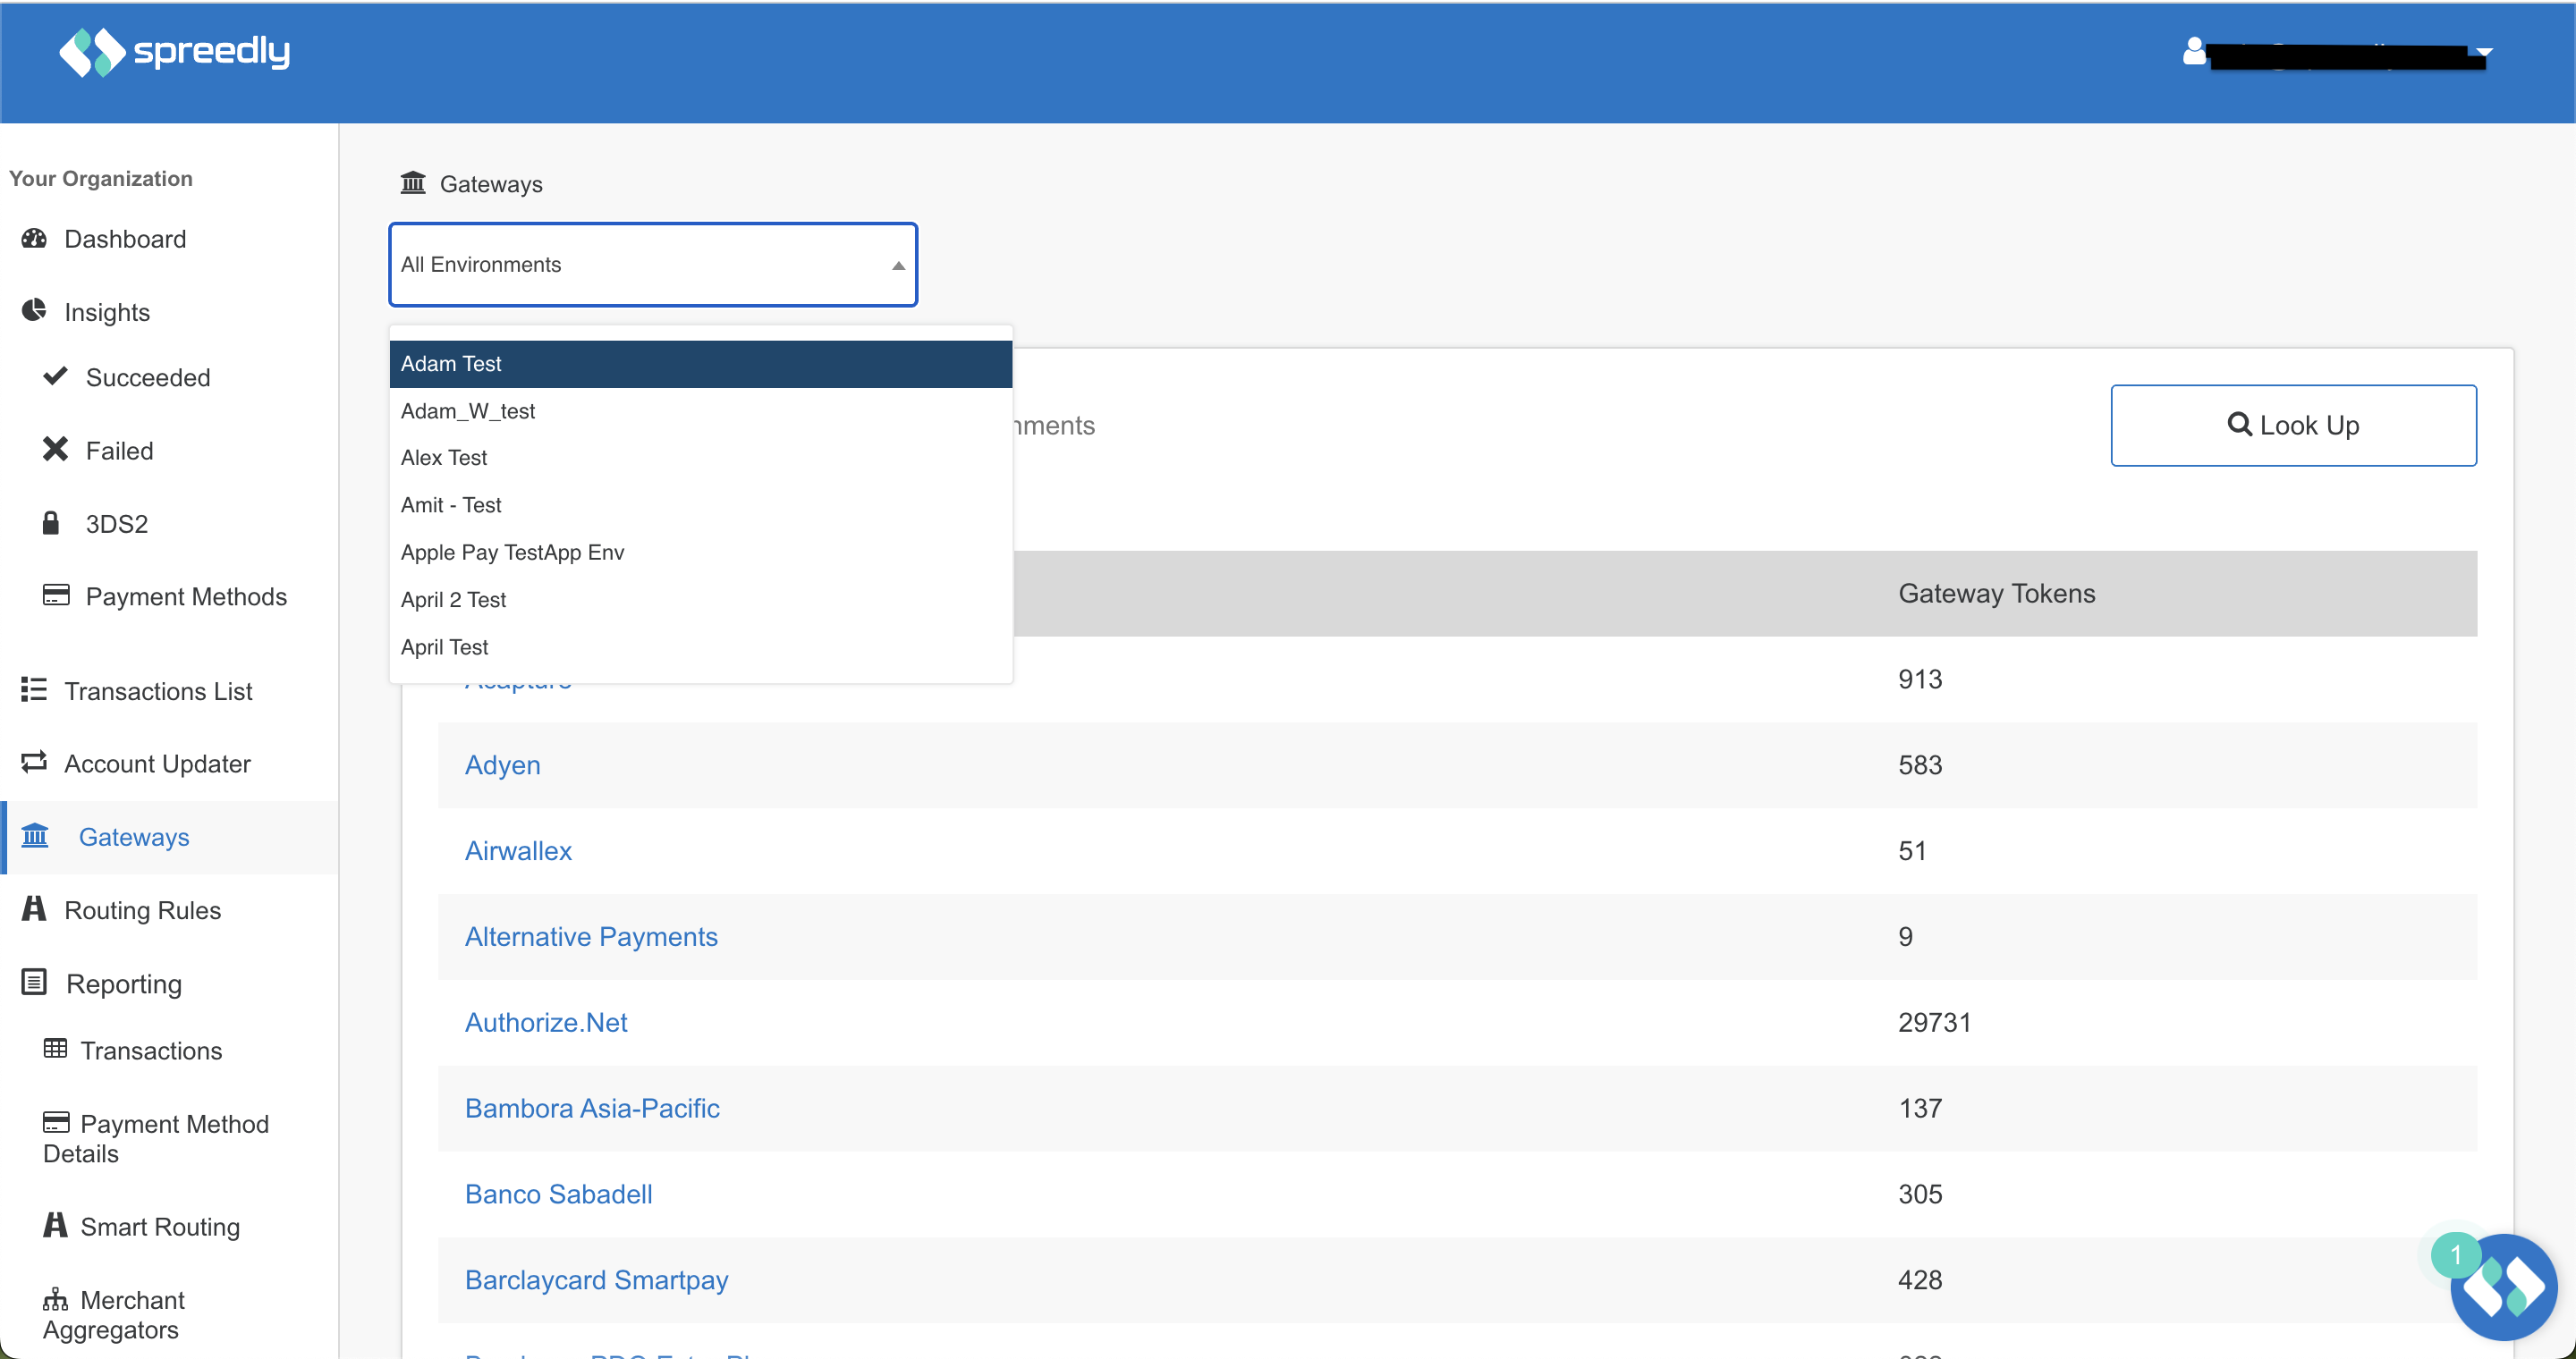Click the Account Updater arrows icon
This screenshot has height=1359, width=2576.
click(x=34, y=763)
